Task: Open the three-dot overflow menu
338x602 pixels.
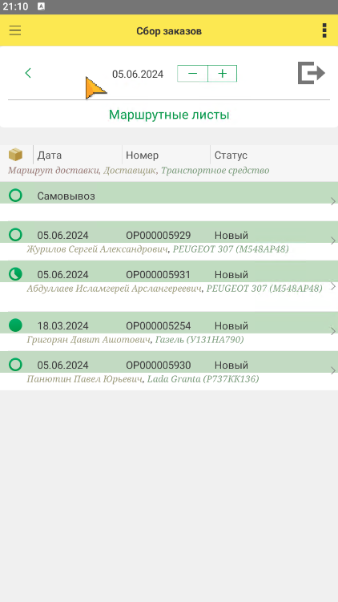Action: [x=324, y=30]
